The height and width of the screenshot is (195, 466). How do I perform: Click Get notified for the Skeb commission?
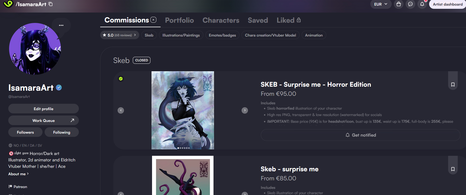point(360,135)
